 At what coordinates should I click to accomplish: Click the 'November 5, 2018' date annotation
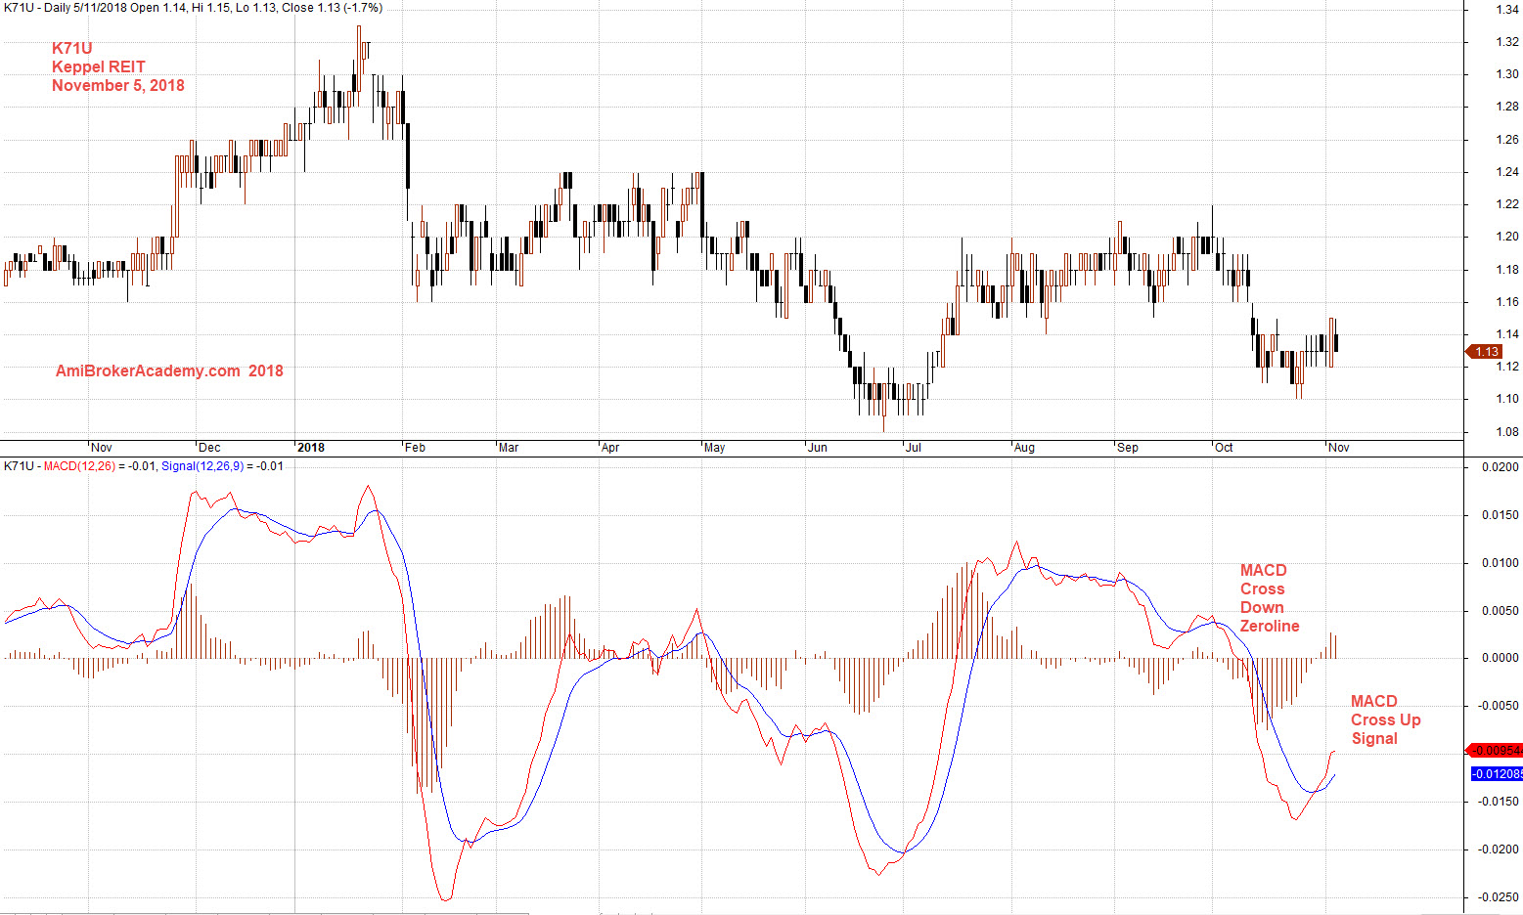(x=118, y=85)
